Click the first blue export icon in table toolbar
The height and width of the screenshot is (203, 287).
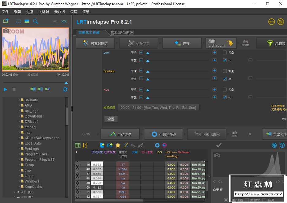tap(102, 145)
